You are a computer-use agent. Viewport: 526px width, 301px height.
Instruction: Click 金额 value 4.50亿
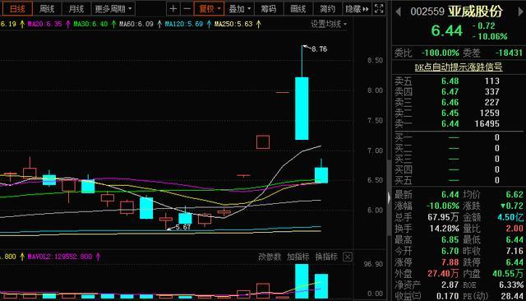coord(510,217)
